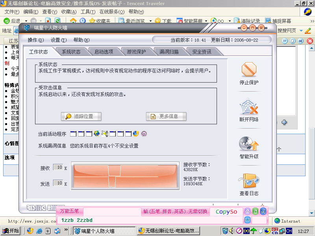Switch to System Status (系统状态) tab

point(71,52)
